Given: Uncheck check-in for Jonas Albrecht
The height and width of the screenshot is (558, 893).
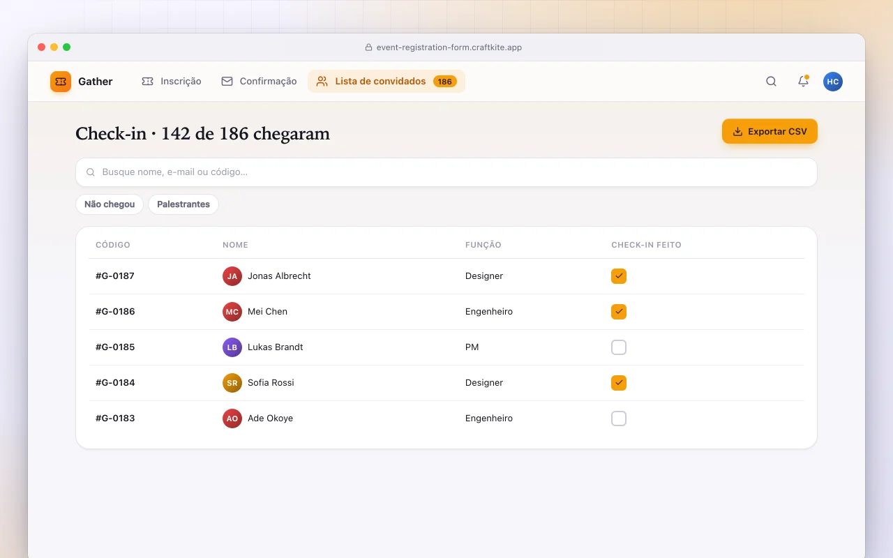Looking at the screenshot, I should (x=619, y=276).
